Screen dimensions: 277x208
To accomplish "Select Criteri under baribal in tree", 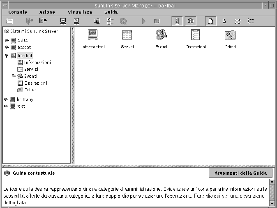I will [x=30, y=90].
